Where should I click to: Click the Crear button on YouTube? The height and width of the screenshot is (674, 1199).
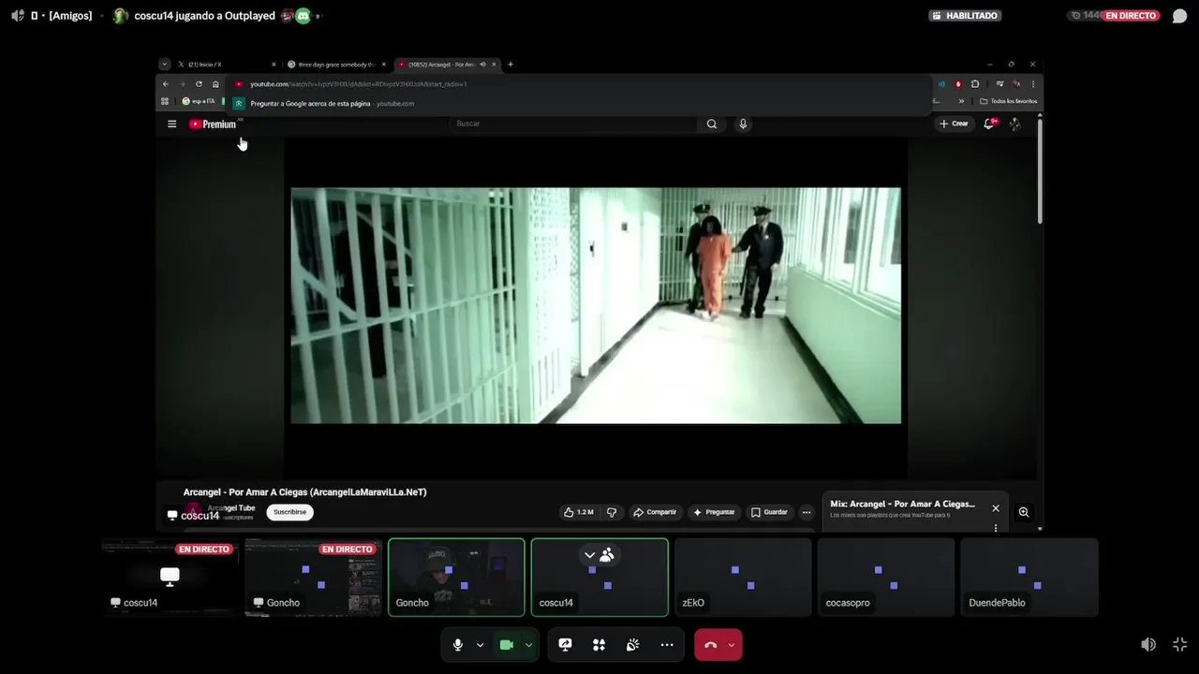click(954, 124)
